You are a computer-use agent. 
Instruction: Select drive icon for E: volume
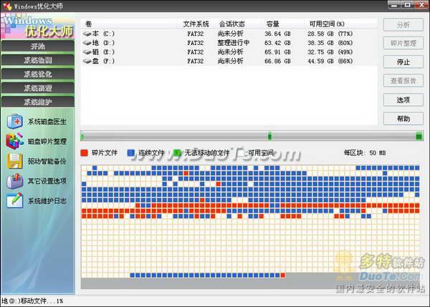point(87,52)
